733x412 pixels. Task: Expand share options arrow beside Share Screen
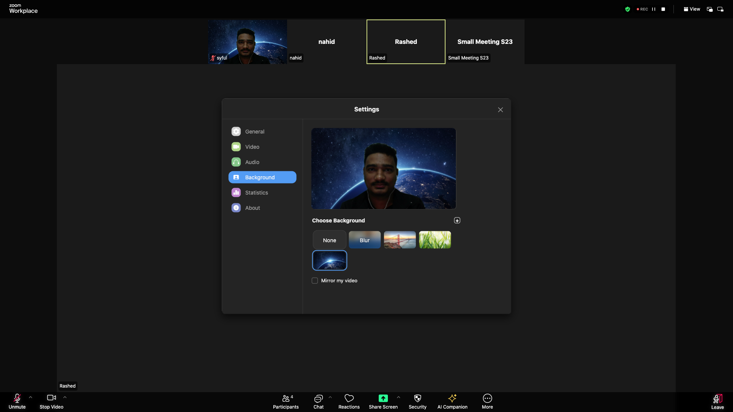pyautogui.click(x=399, y=397)
